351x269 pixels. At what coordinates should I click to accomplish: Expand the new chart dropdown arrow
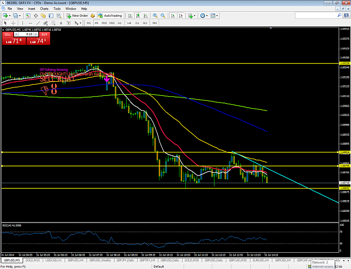point(10,16)
